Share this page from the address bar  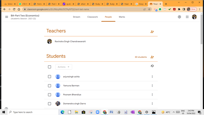(x=145, y=9)
